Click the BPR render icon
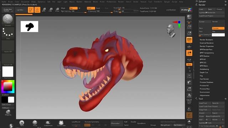This screenshot has height=128, width=228. (189, 17)
